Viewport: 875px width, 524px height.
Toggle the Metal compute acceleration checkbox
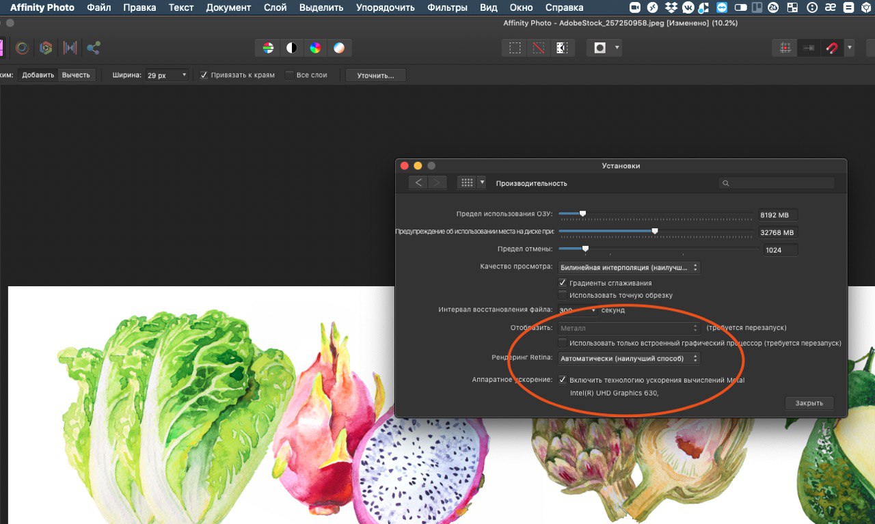coord(563,380)
